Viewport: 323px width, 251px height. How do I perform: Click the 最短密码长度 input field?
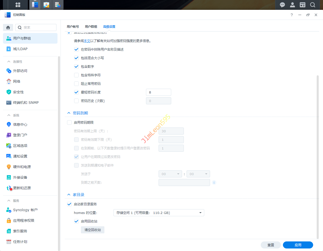pos(158,92)
